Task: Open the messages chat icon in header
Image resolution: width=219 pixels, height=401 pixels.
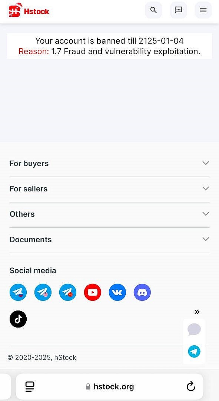Action: pyautogui.click(x=178, y=10)
